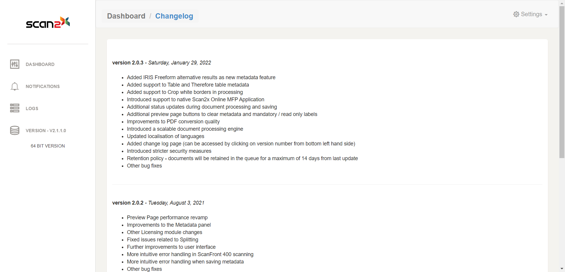Select Logs in the sidebar menu
Viewport: 565px width, 272px height.
pyautogui.click(x=32, y=109)
